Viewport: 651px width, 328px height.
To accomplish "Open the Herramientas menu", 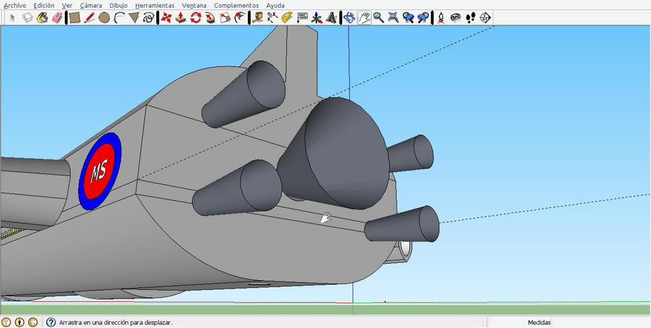I will [x=154, y=5].
